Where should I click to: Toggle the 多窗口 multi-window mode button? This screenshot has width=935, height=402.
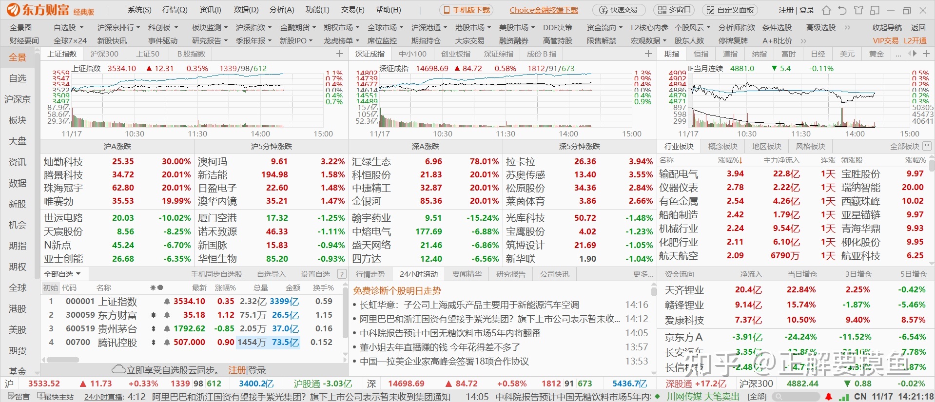674,10
